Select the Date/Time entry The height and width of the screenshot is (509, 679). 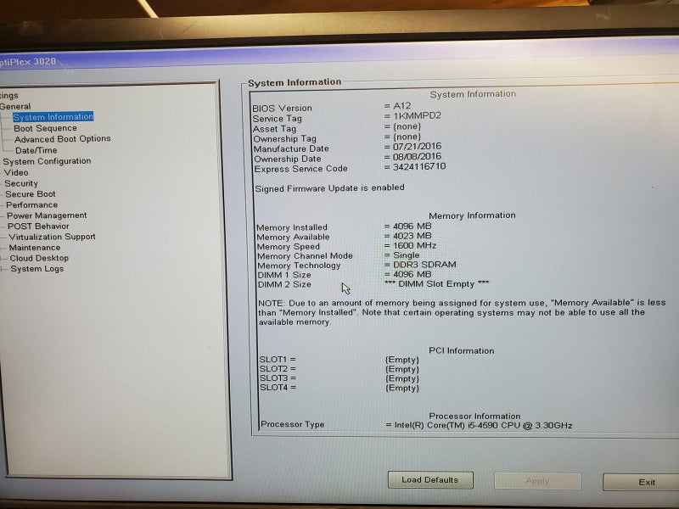[x=36, y=150]
